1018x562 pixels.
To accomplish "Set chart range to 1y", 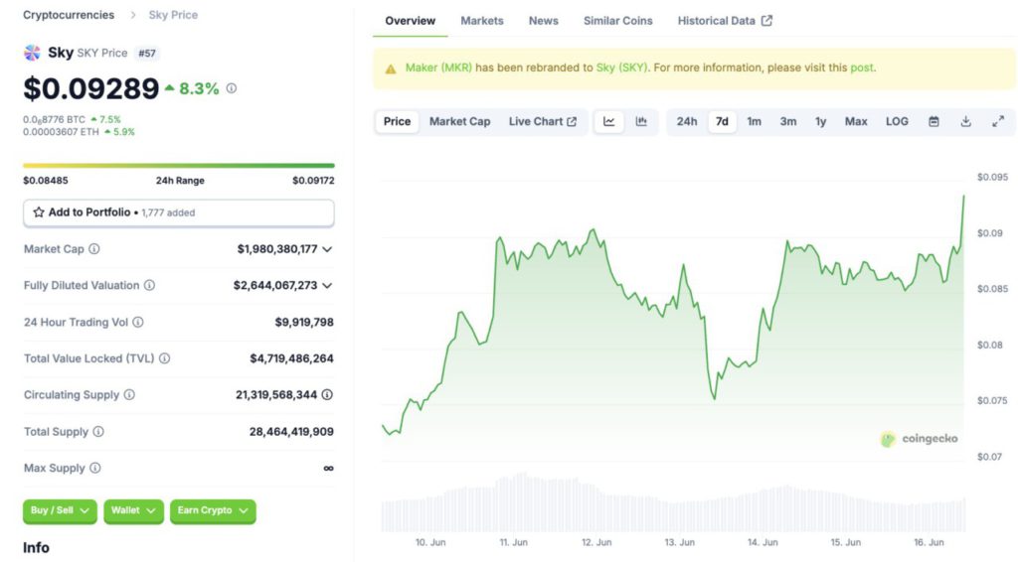I will [x=820, y=121].
